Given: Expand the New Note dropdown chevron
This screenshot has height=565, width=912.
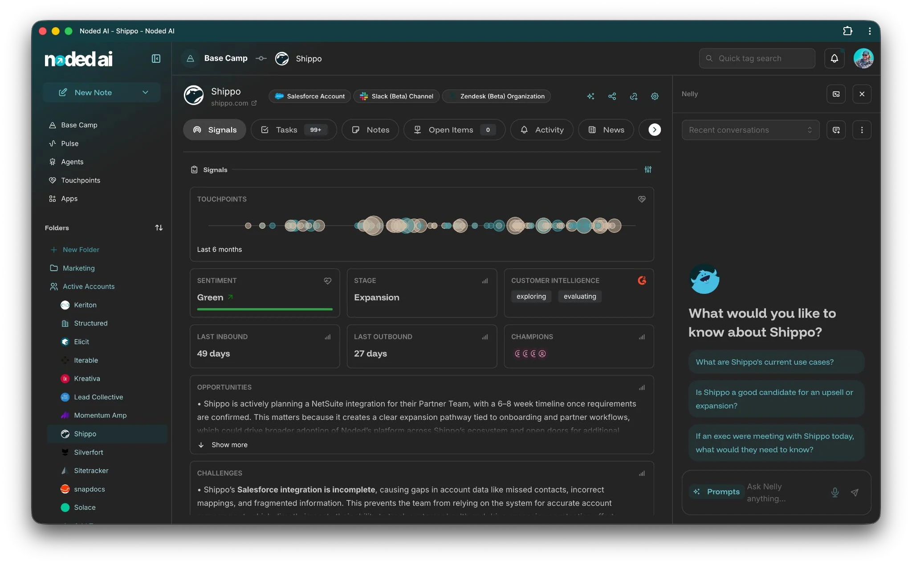Looking at the screenshot, I should pyautogui.click(x=145, y=93).
